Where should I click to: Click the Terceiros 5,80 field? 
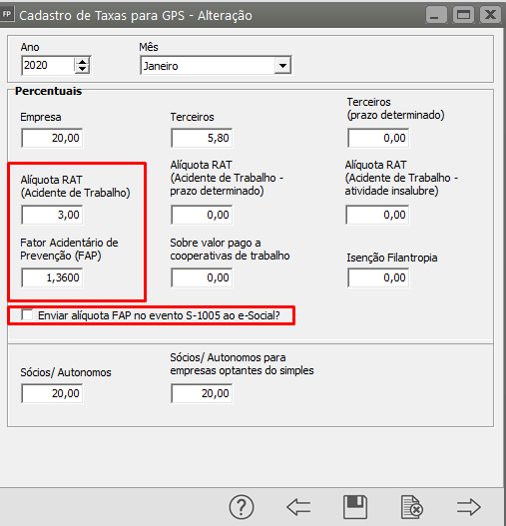click(x=202, y=138)
